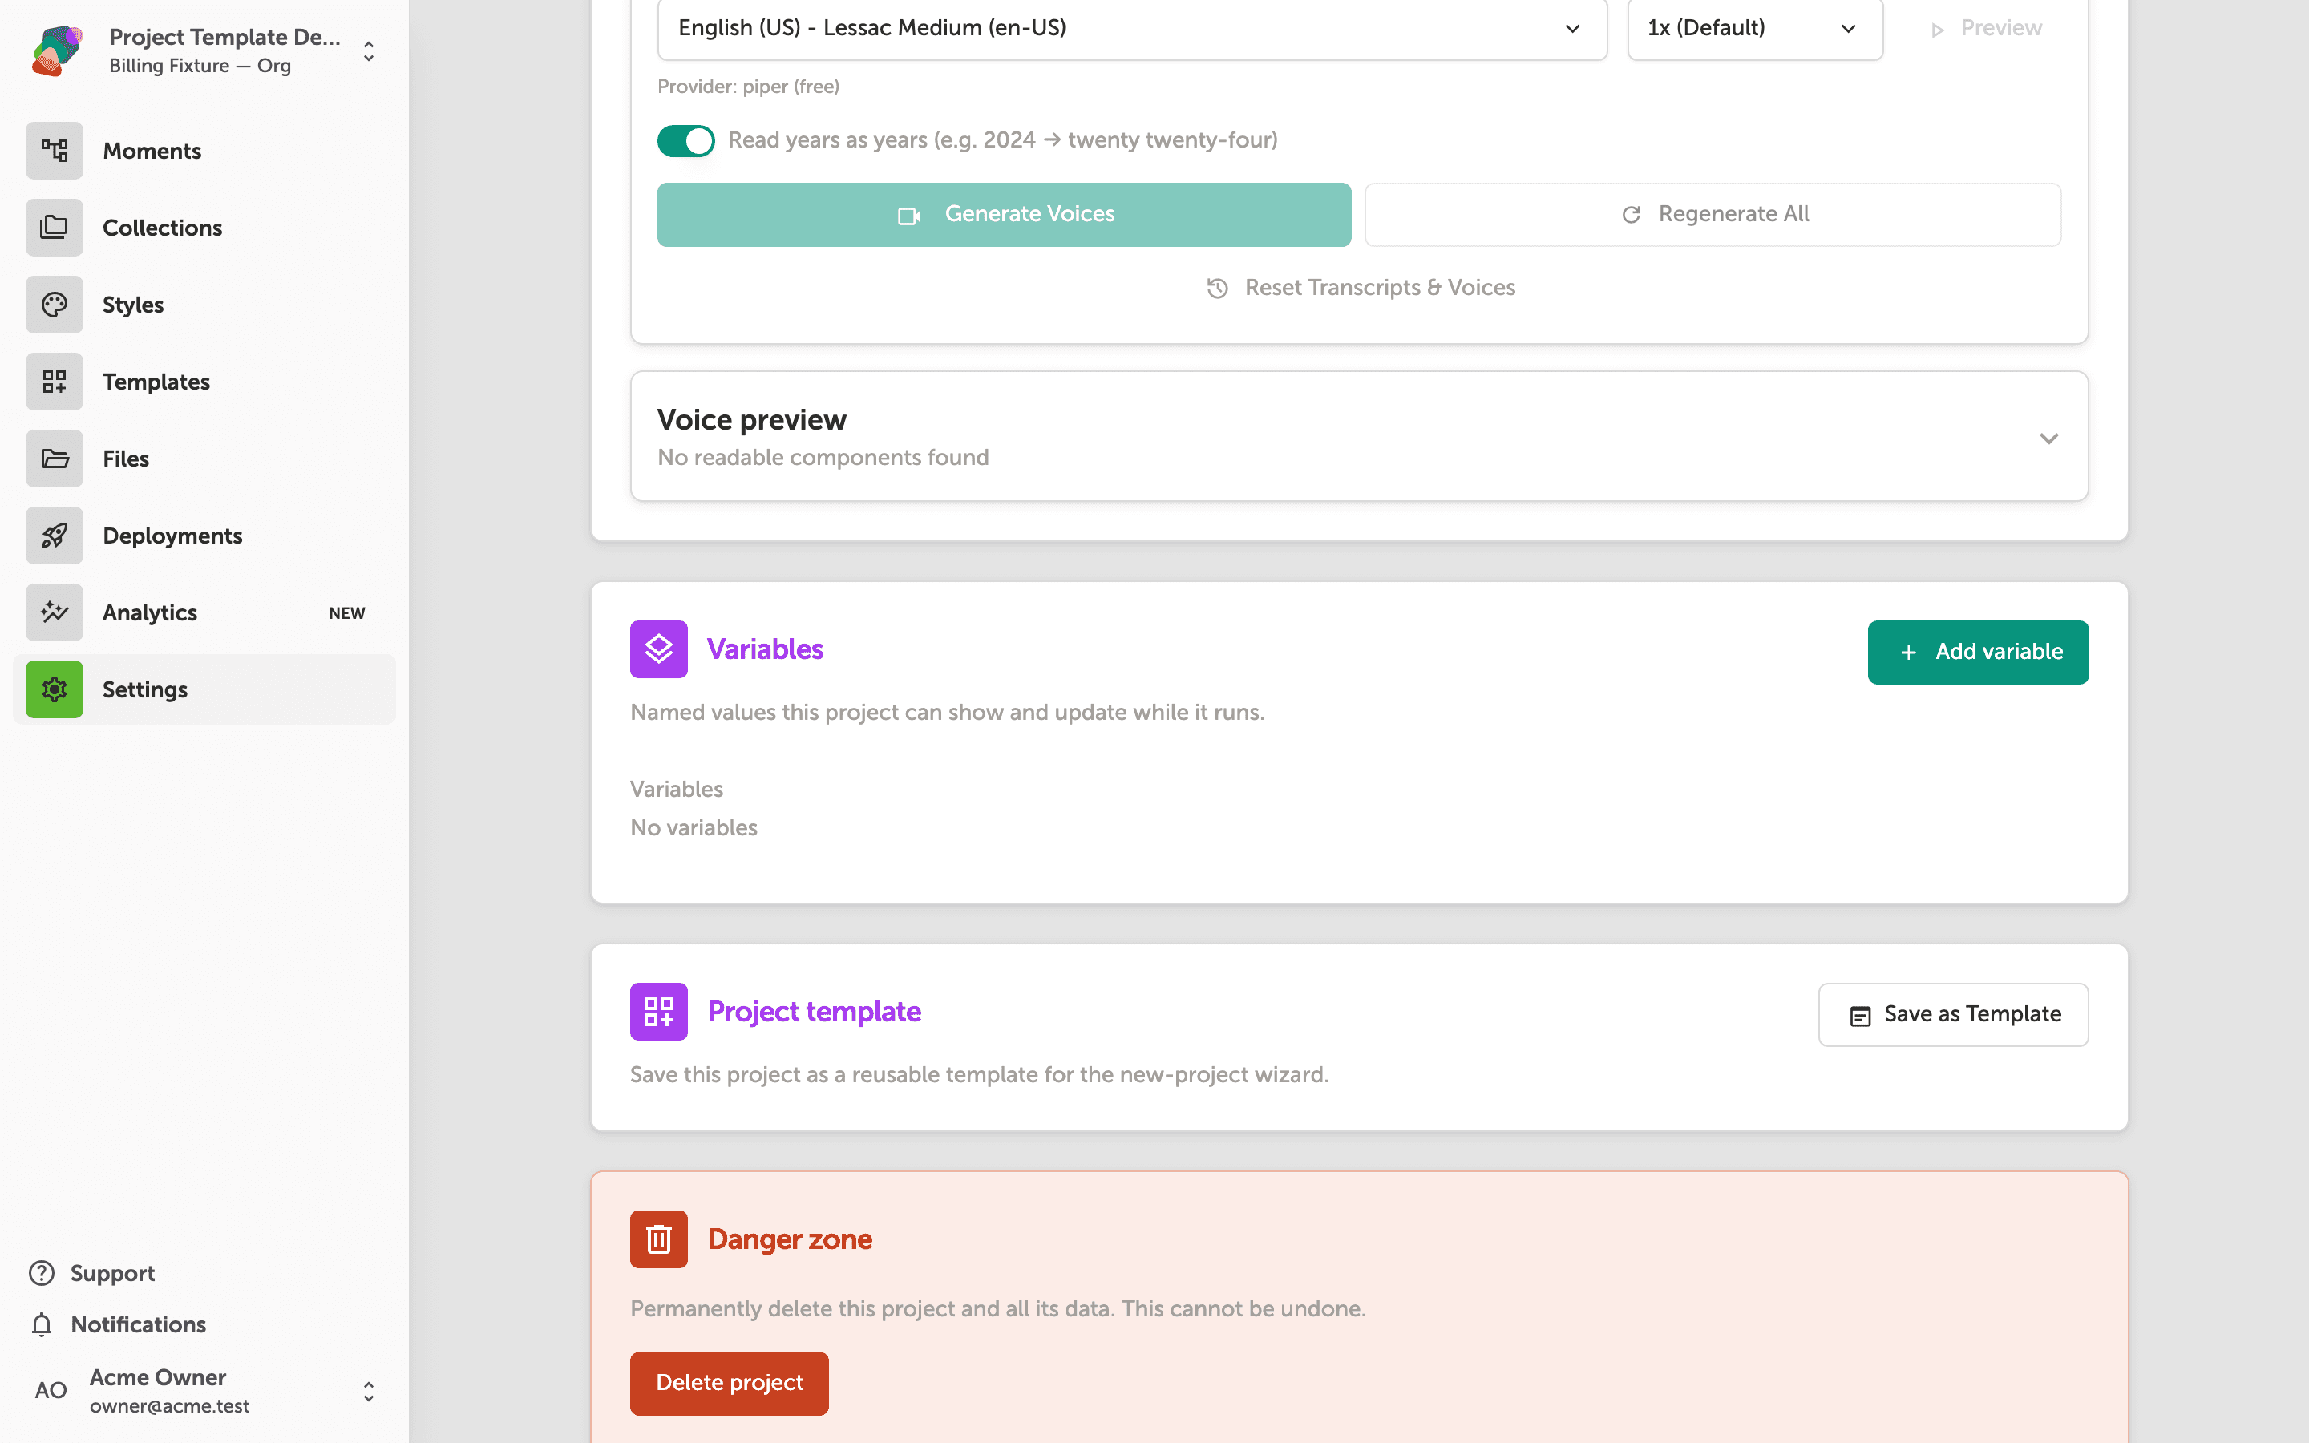Select the Settings menu item

pos(204,689)
